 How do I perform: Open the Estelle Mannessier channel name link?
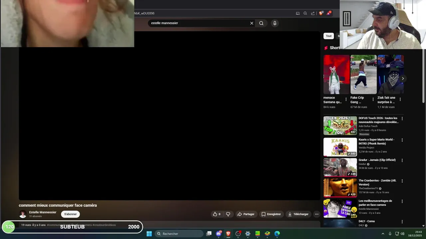click(x=43, y=212)
